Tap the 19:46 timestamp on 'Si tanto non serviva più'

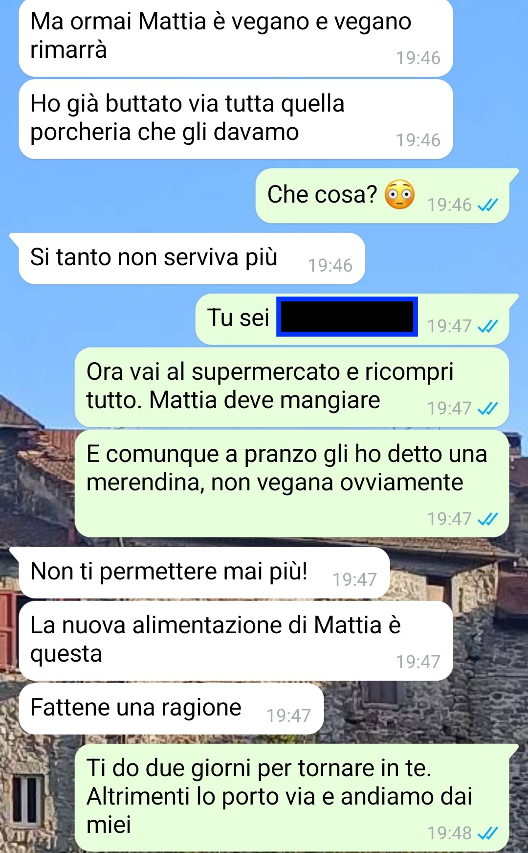coord(330,265)
